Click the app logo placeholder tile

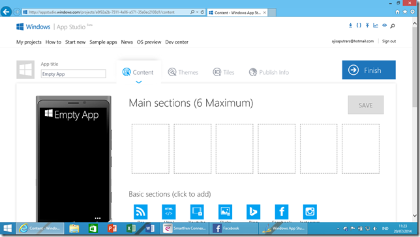pos(25,70)
